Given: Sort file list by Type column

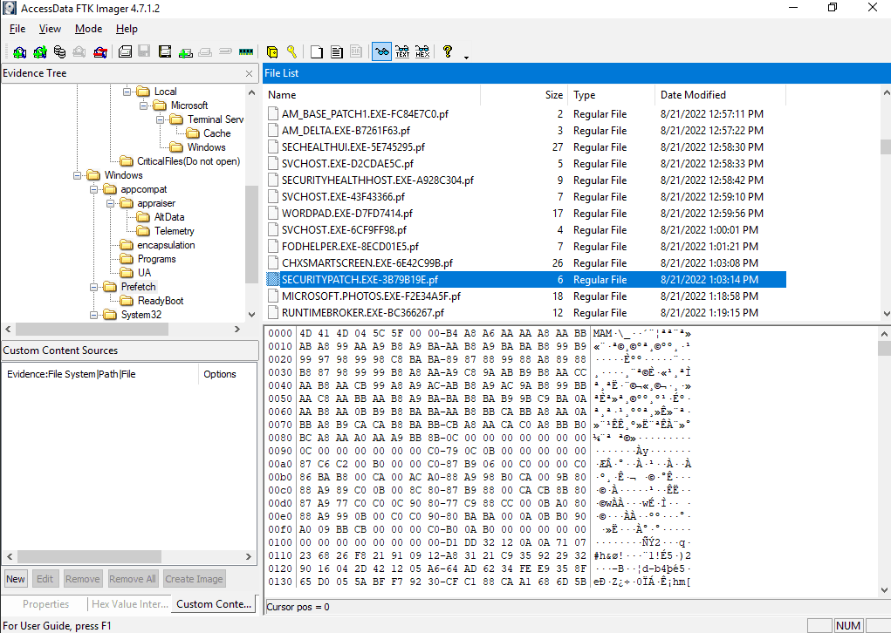Looking at the screenshot, I should [611, 95].
